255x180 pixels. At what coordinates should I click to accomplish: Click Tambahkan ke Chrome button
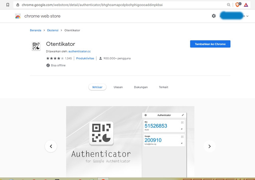pyautogui.click(x=210, y=44)
